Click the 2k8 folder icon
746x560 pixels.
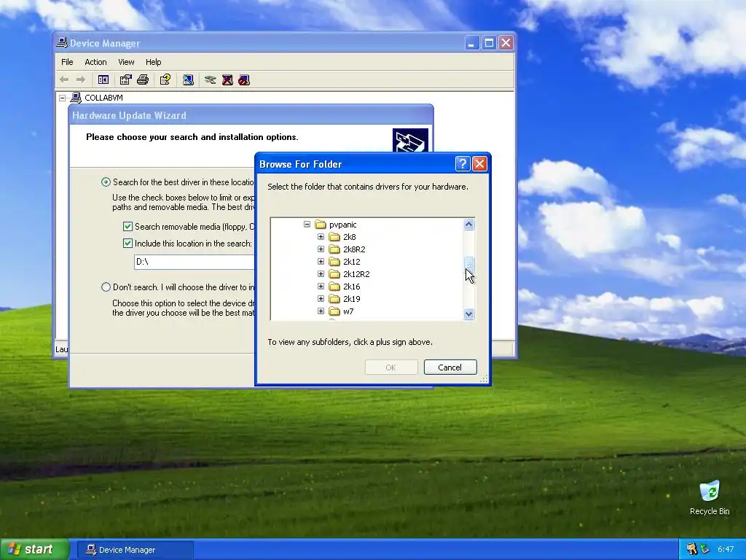pos(334,237)
